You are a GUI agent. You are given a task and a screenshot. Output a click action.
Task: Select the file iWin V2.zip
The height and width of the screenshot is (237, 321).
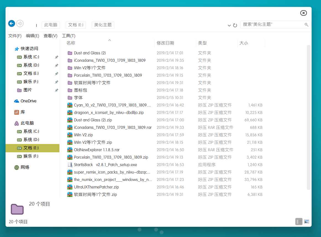83,135
